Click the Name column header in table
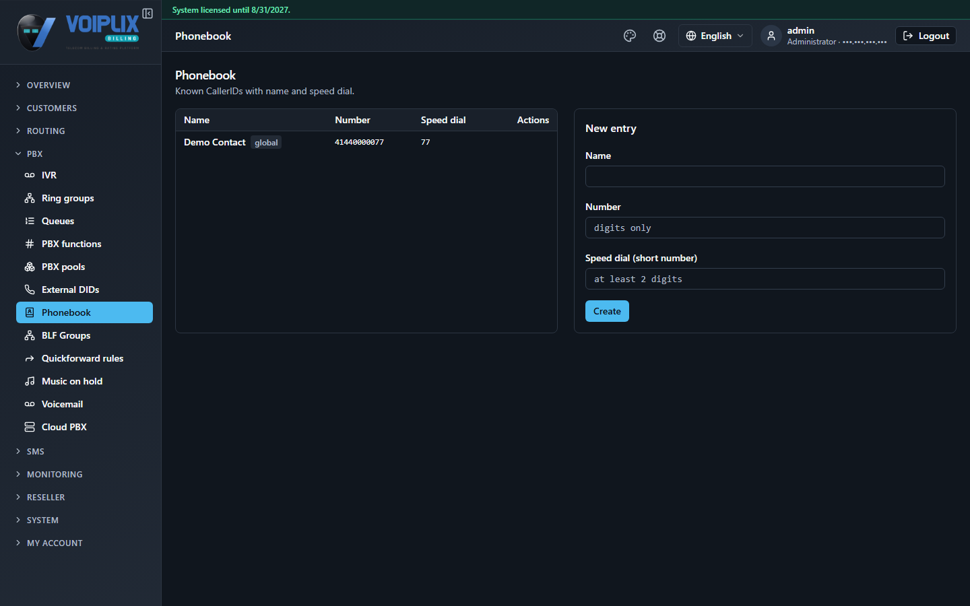Viewport: 970px width, 606px height. (197, 120)
